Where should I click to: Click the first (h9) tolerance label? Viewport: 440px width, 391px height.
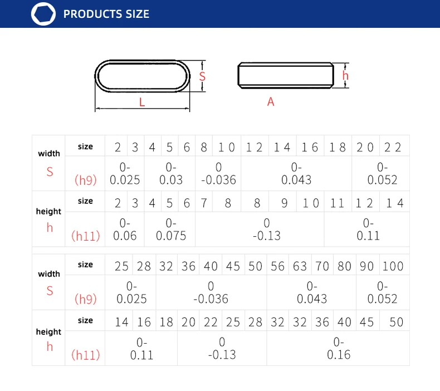click(x=86, y=180)
